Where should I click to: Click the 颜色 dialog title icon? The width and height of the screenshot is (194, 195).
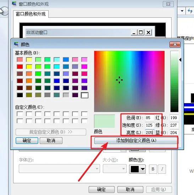point(16,44)
